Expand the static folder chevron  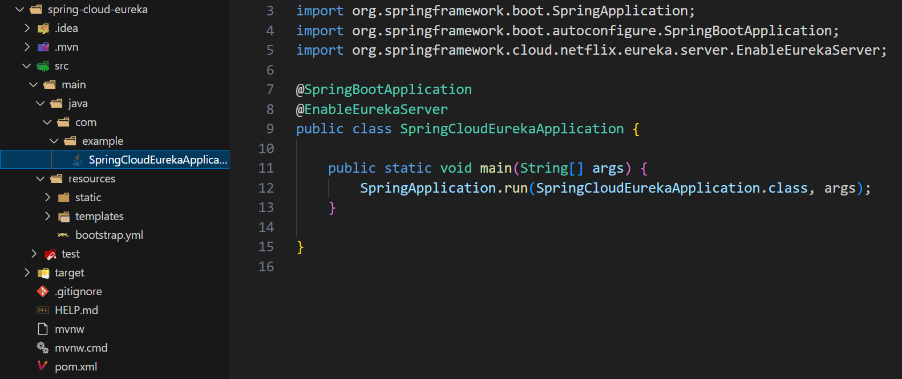click(47, 198)
